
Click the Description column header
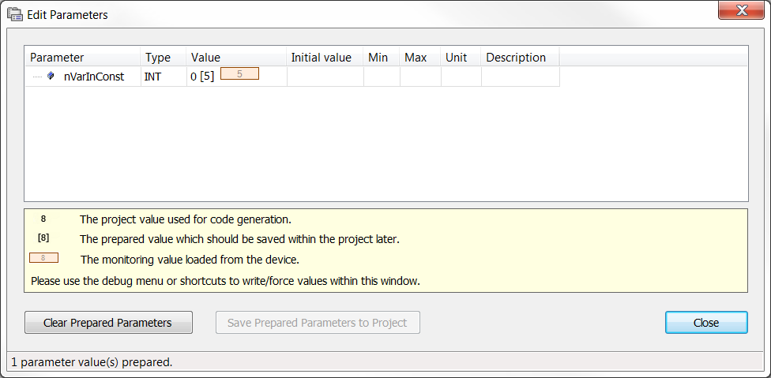coord(521,58)
